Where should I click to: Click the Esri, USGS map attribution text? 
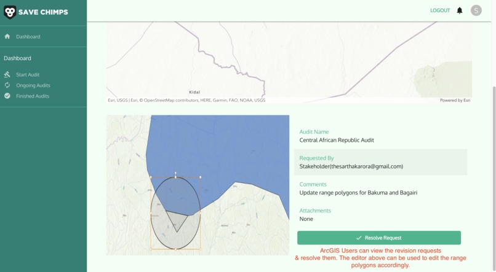point(186,100)
